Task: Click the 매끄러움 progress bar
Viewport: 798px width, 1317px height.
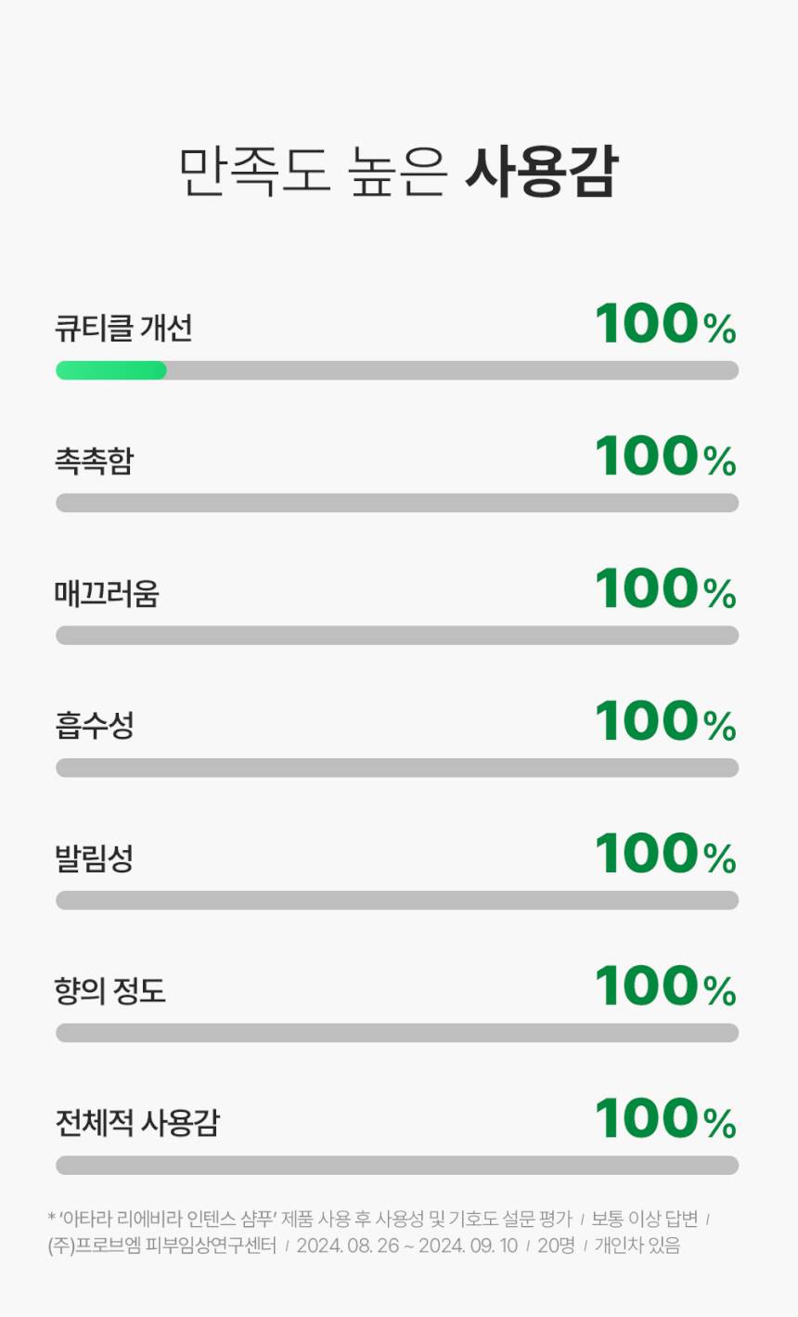Action: pos(397,636)
